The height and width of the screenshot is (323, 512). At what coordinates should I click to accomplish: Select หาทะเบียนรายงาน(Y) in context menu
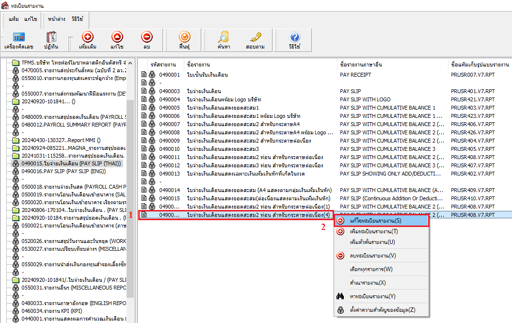372,296
